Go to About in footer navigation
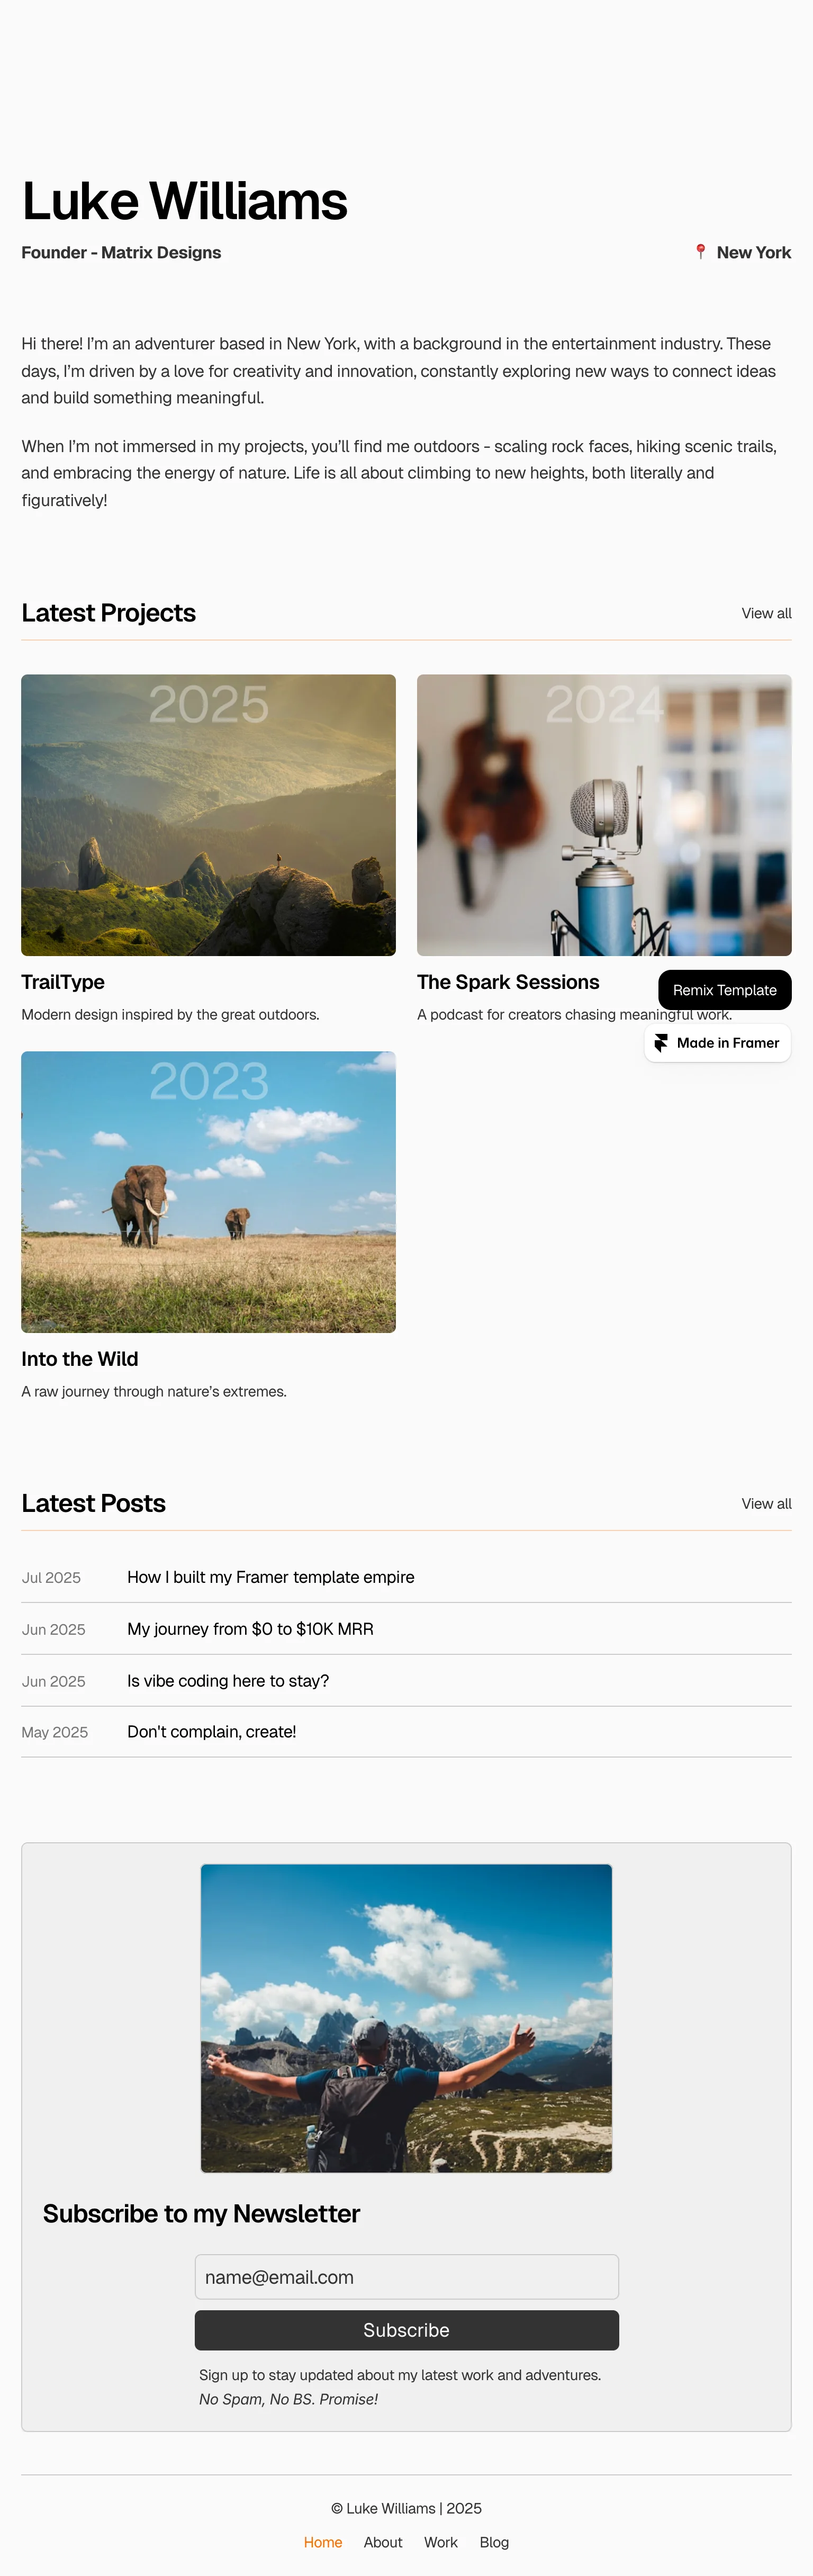Viewport: 813px width, 2576px height. (x=383, y=2542)
